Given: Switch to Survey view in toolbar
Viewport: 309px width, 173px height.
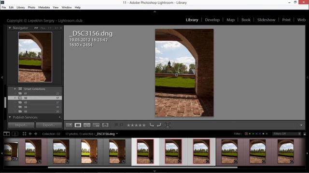Looking at the screenshot, I should pyautogui.click(x=96, y=125).
